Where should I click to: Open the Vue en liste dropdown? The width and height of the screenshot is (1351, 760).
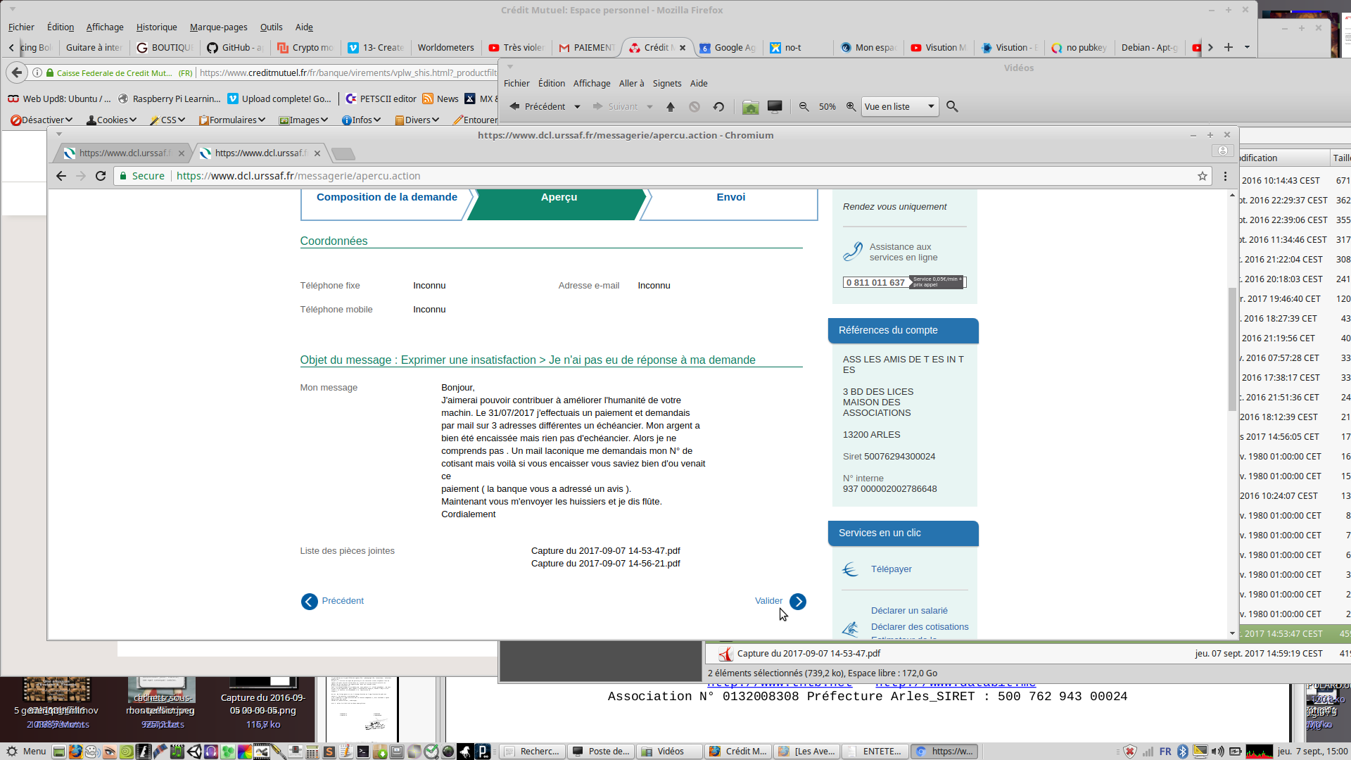click(x=900, y=107)
